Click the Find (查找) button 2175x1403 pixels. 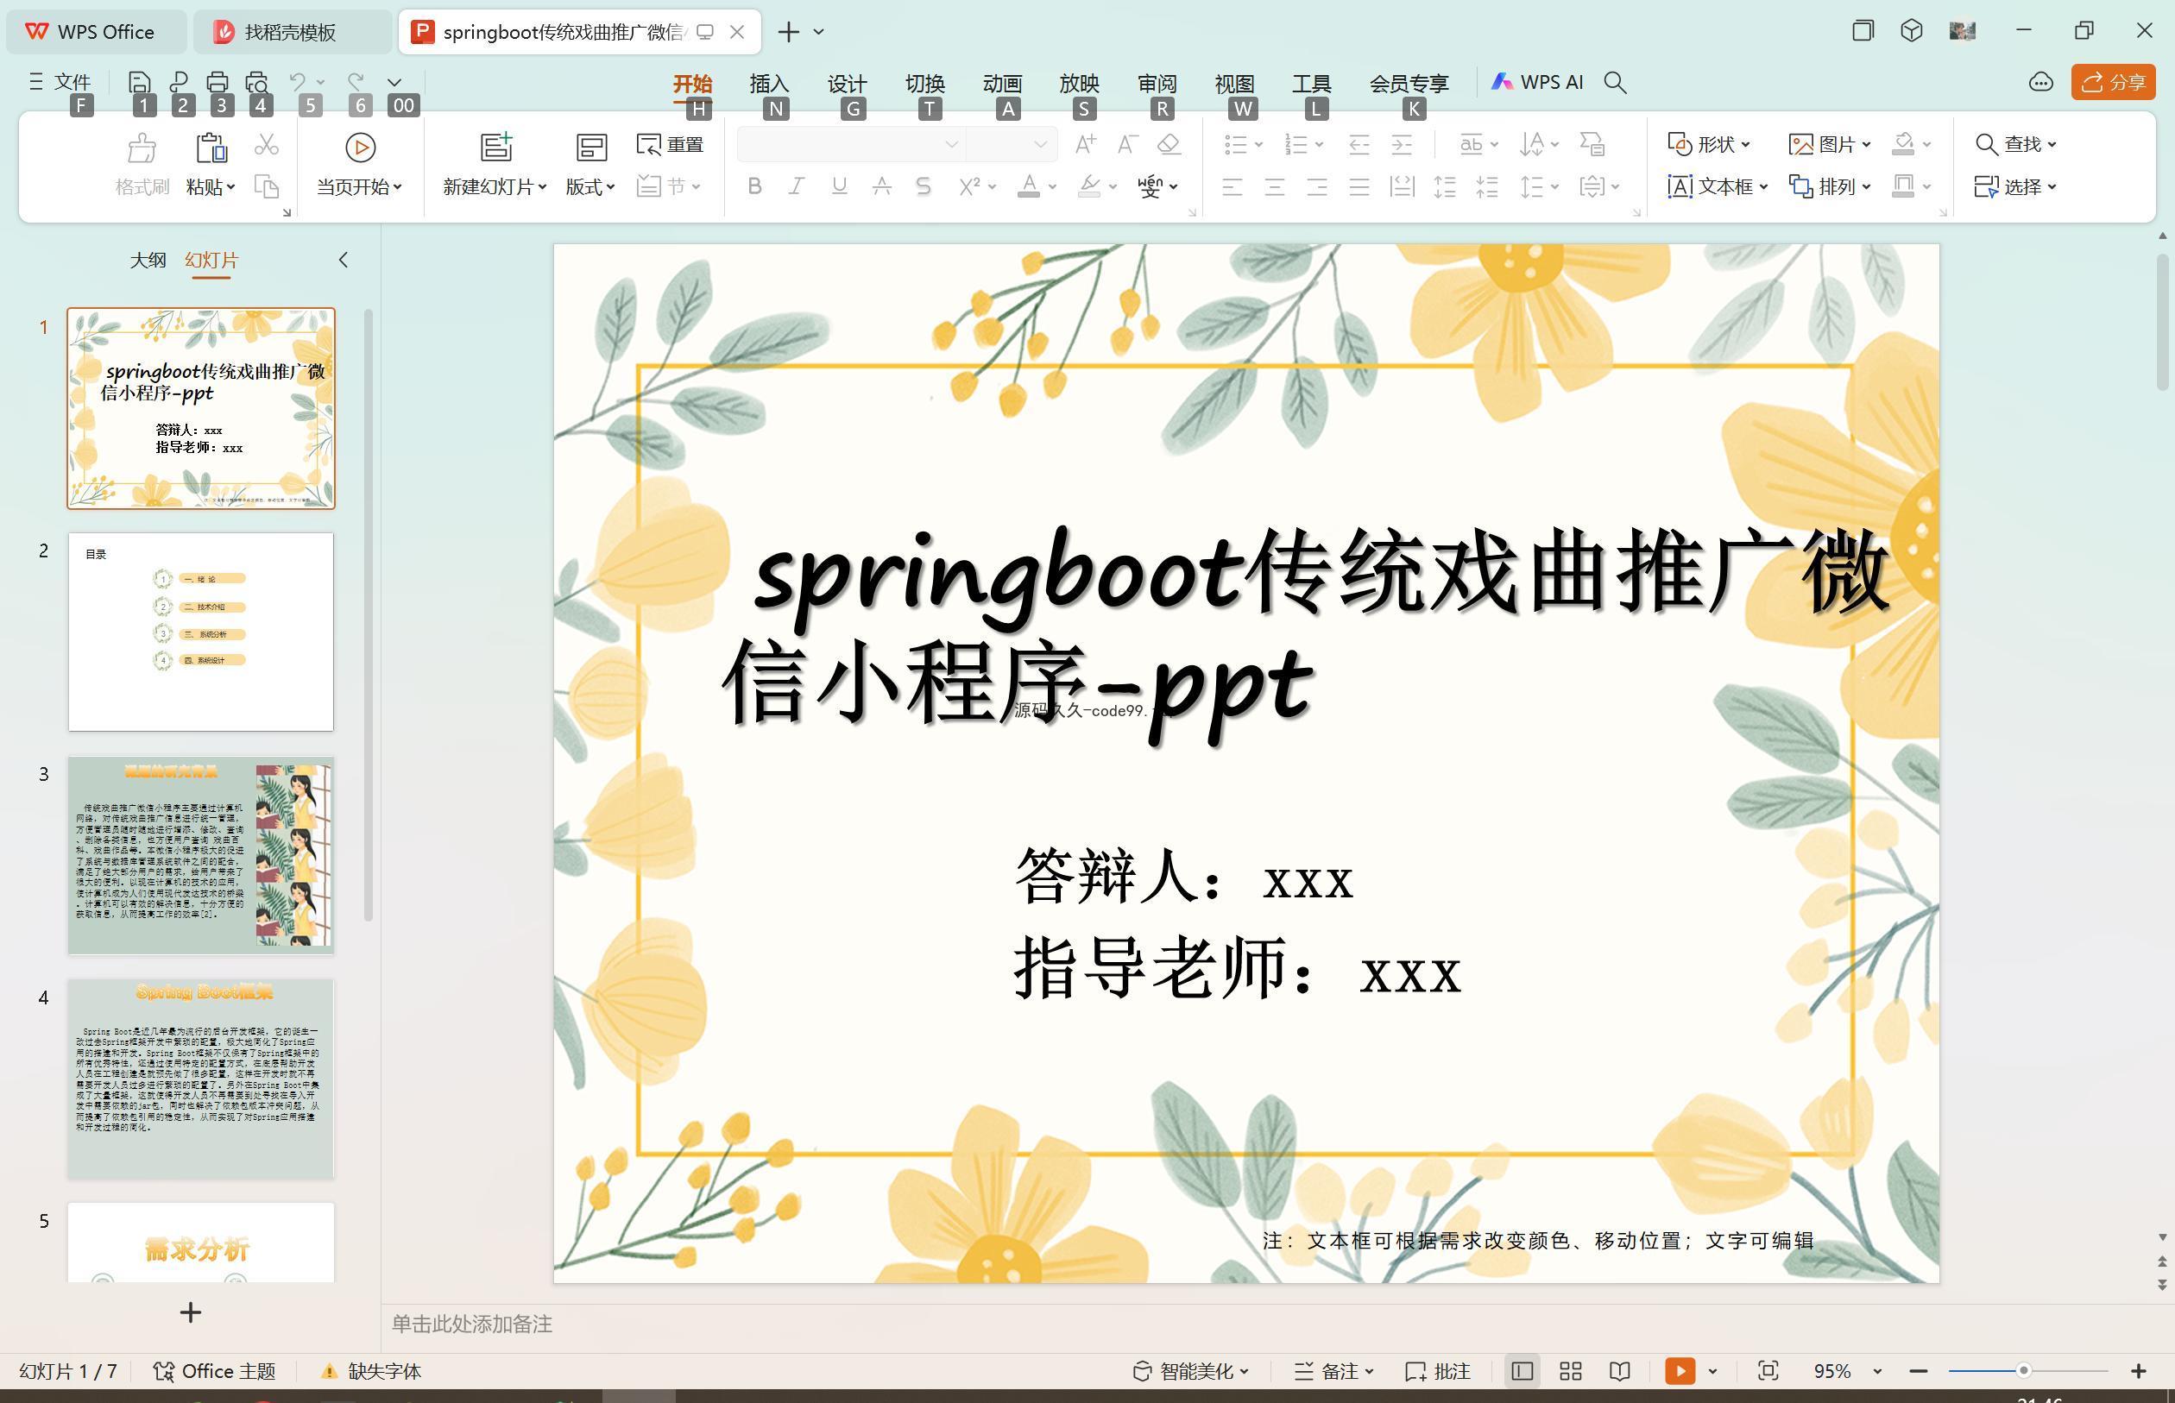tap(2015, 144)
